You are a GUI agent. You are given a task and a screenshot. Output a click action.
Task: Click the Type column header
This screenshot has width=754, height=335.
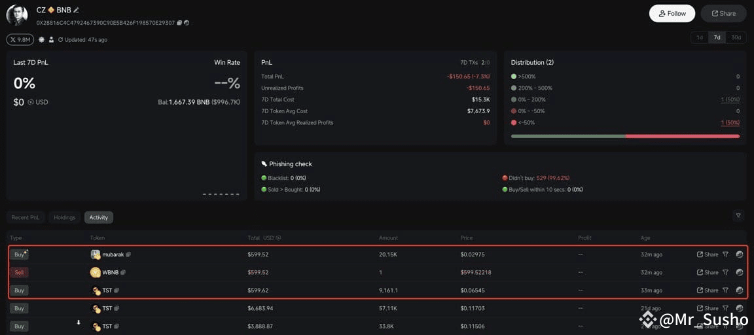point(16,238)
